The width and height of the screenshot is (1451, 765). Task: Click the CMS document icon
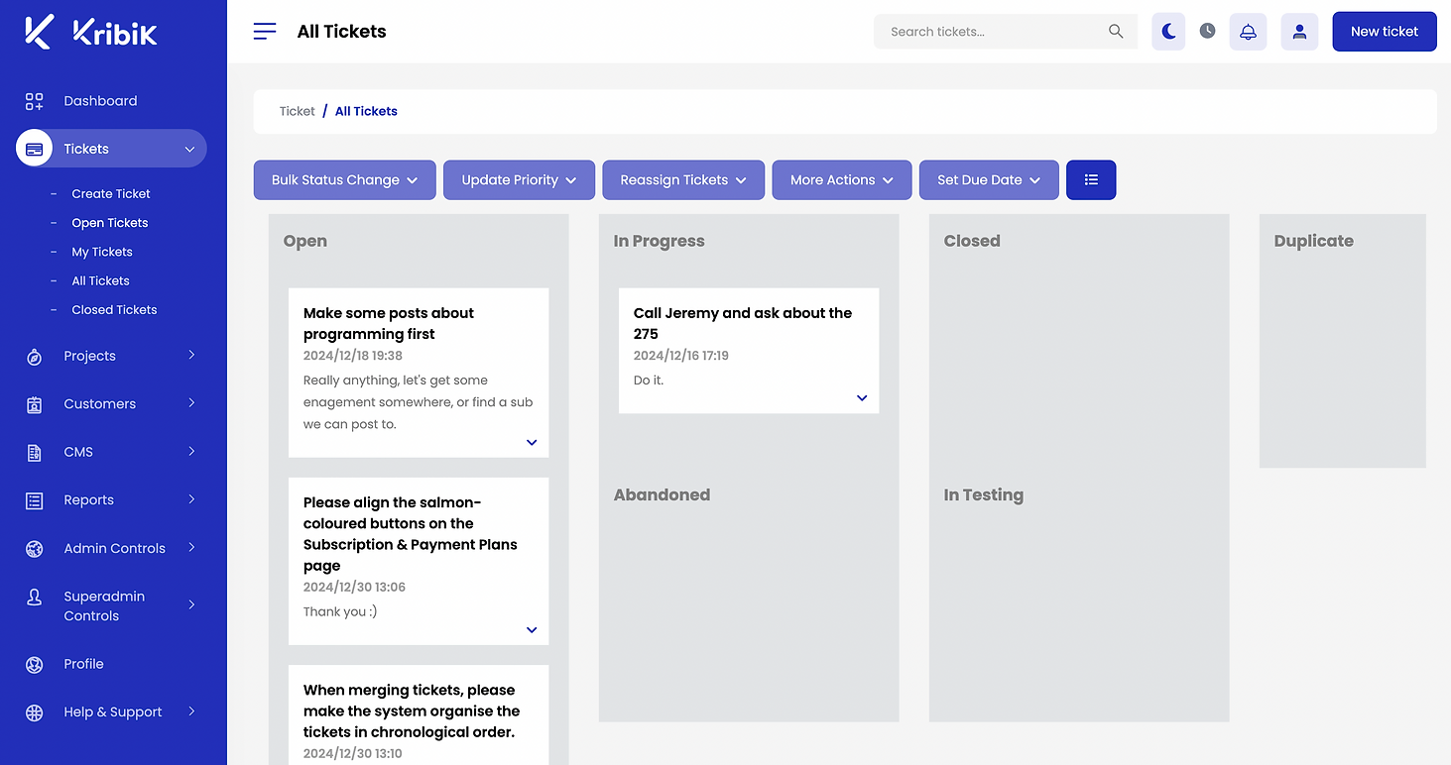[x=35, y=453]
